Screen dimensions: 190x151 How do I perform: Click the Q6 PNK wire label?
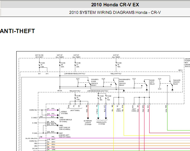click(x=51, y=147)
